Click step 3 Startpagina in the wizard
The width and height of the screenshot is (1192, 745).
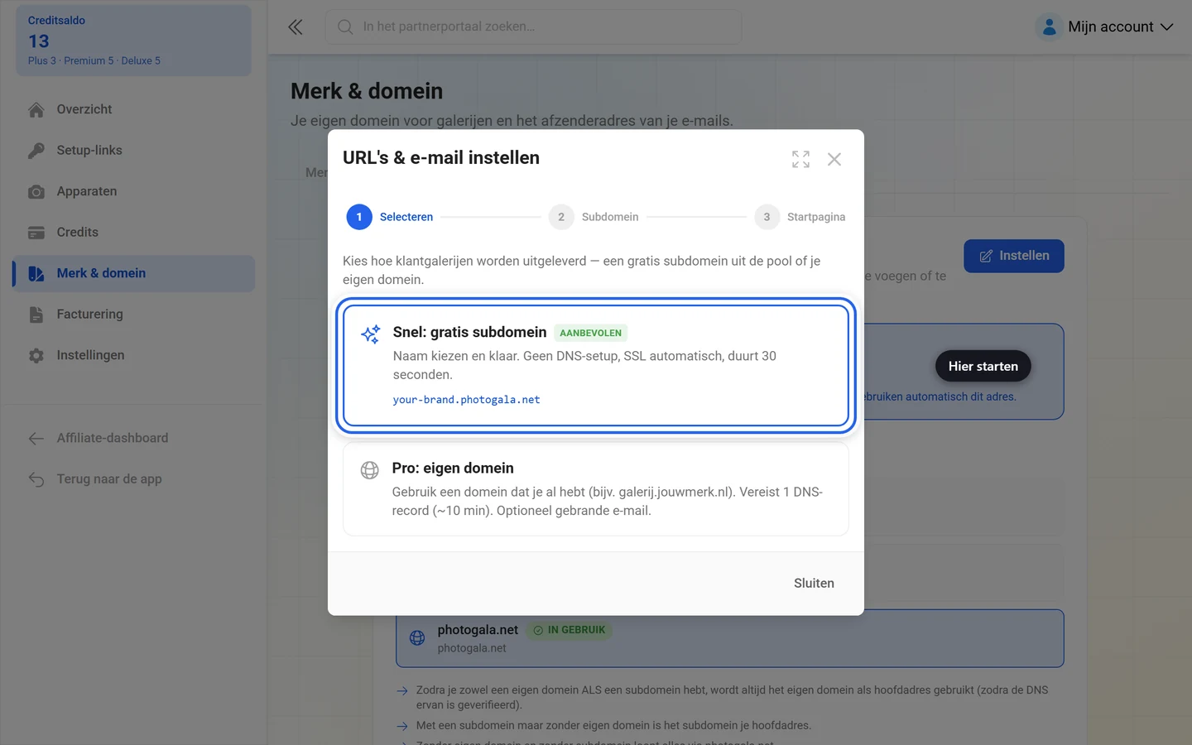pos(800,217)
